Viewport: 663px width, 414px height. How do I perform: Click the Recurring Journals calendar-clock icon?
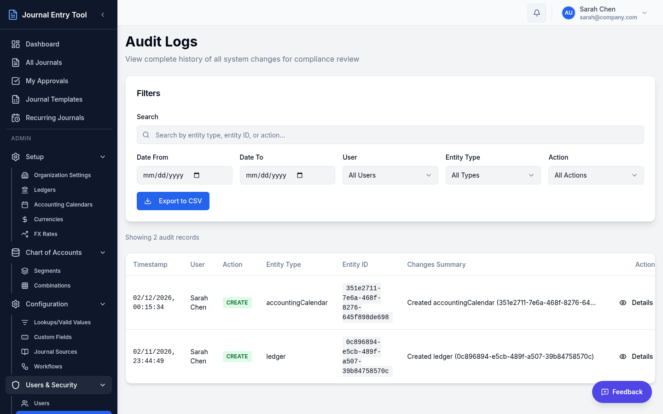coord(16,118)
